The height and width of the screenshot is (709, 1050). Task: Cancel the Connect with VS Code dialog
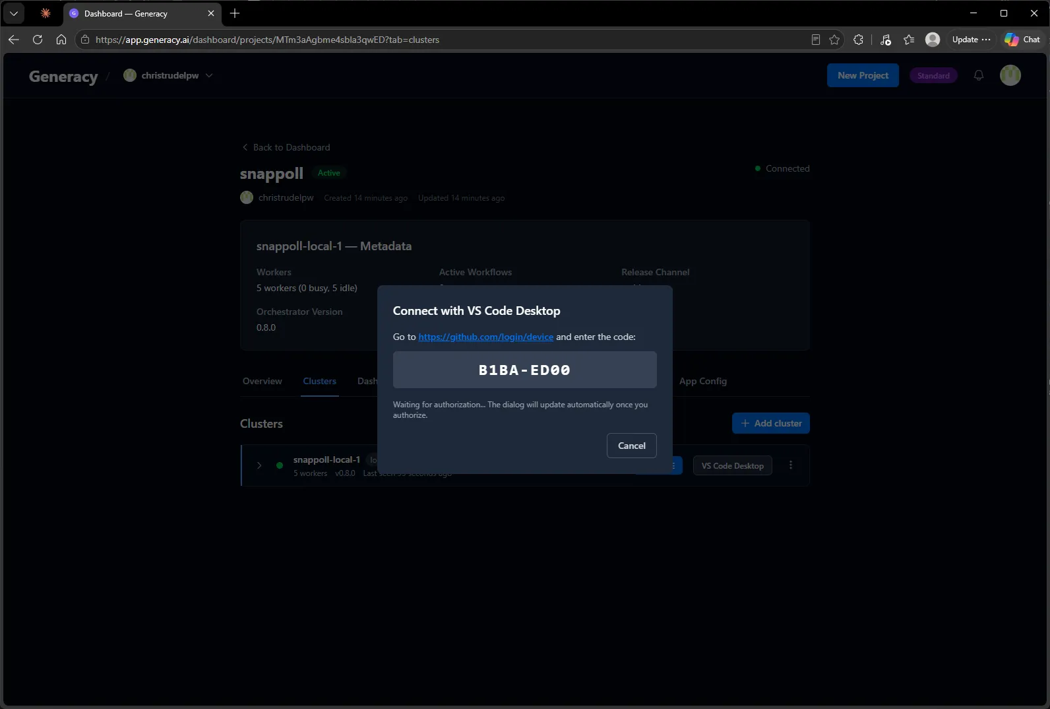[x=632, y=446]
